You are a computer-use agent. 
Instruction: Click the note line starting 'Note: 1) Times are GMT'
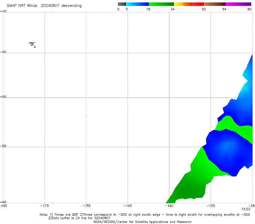tap(145, 215)
